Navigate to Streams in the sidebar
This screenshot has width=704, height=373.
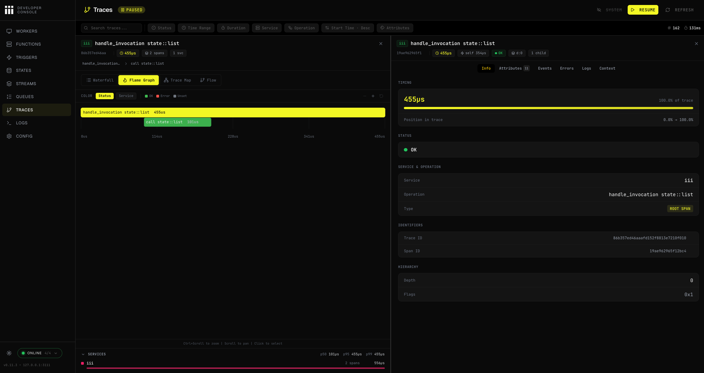[37, 84]
